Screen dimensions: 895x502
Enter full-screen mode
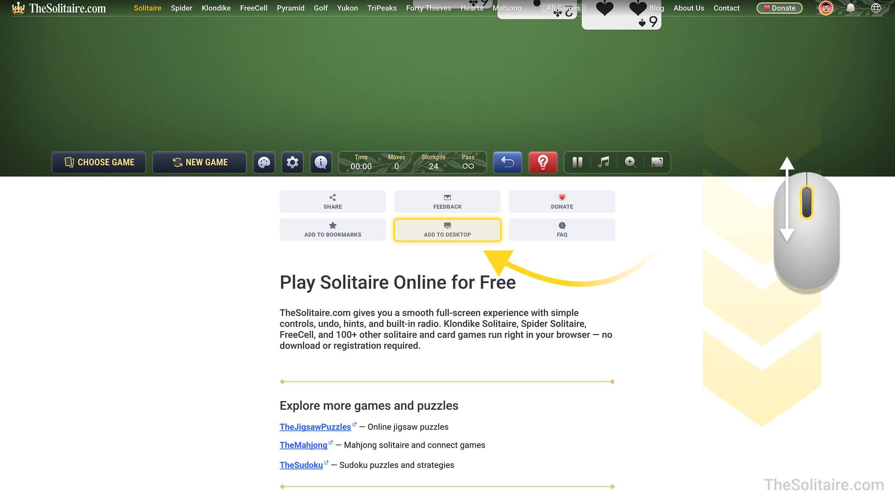pyautogui.click(x=657, y=163)
